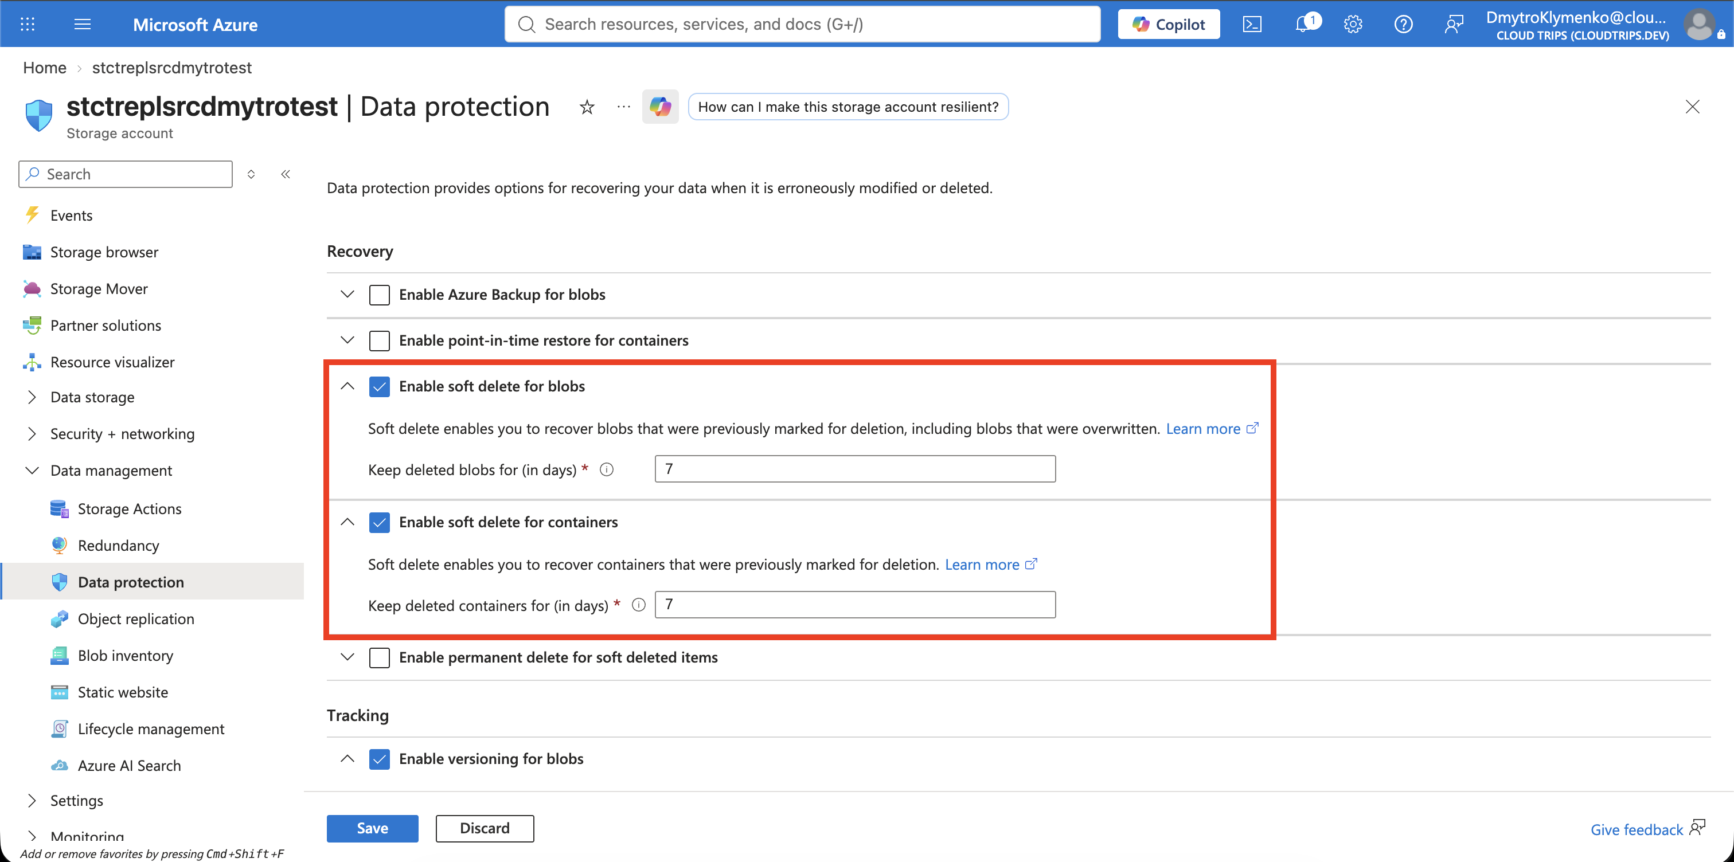Expand Data storage group in sidebar
Image resolution: width=1734 pixels, height=862 pixels.
[32, 397]
